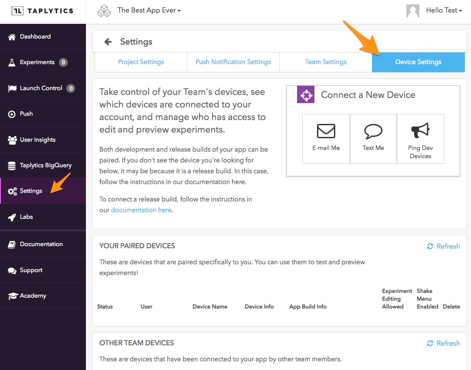Click Experiment Editing Allowed column header
The width and height of the screenshot is (471, 370).
(397, 299)
